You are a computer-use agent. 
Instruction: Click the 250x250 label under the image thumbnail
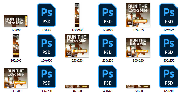(x=77, y=61)
